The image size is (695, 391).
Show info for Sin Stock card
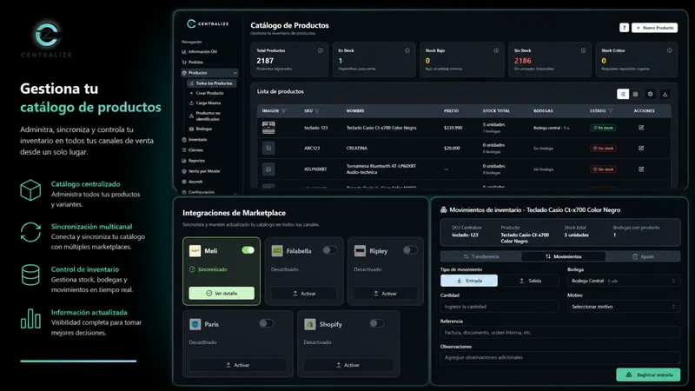pos(583,50)
